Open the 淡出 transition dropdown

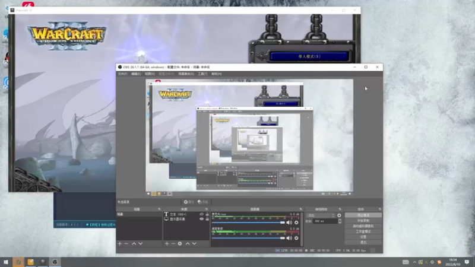[x=321, y=215]
